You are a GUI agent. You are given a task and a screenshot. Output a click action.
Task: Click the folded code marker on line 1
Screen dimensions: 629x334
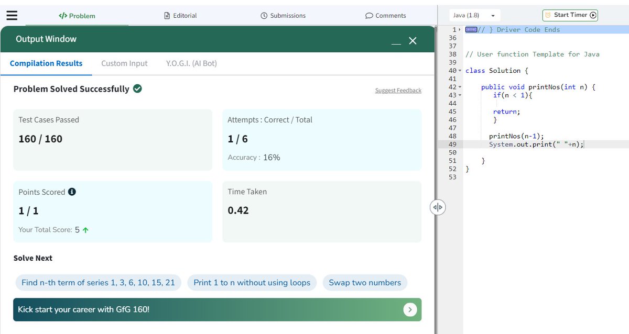tap(471, 30)
